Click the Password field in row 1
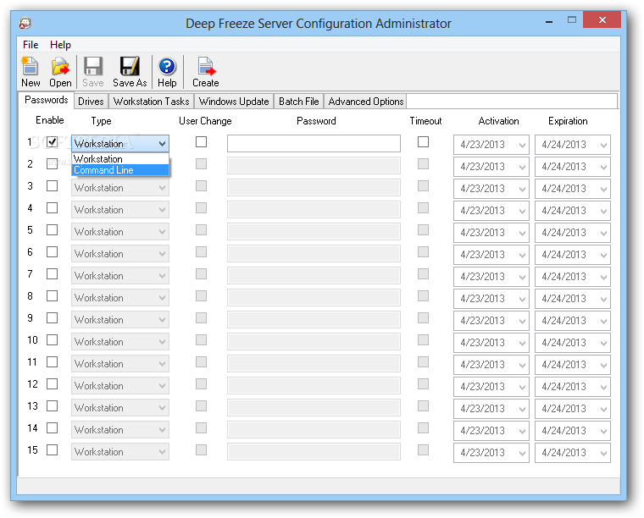The height and width of the screenshot is (518, 644). click(x=314, y=144)
